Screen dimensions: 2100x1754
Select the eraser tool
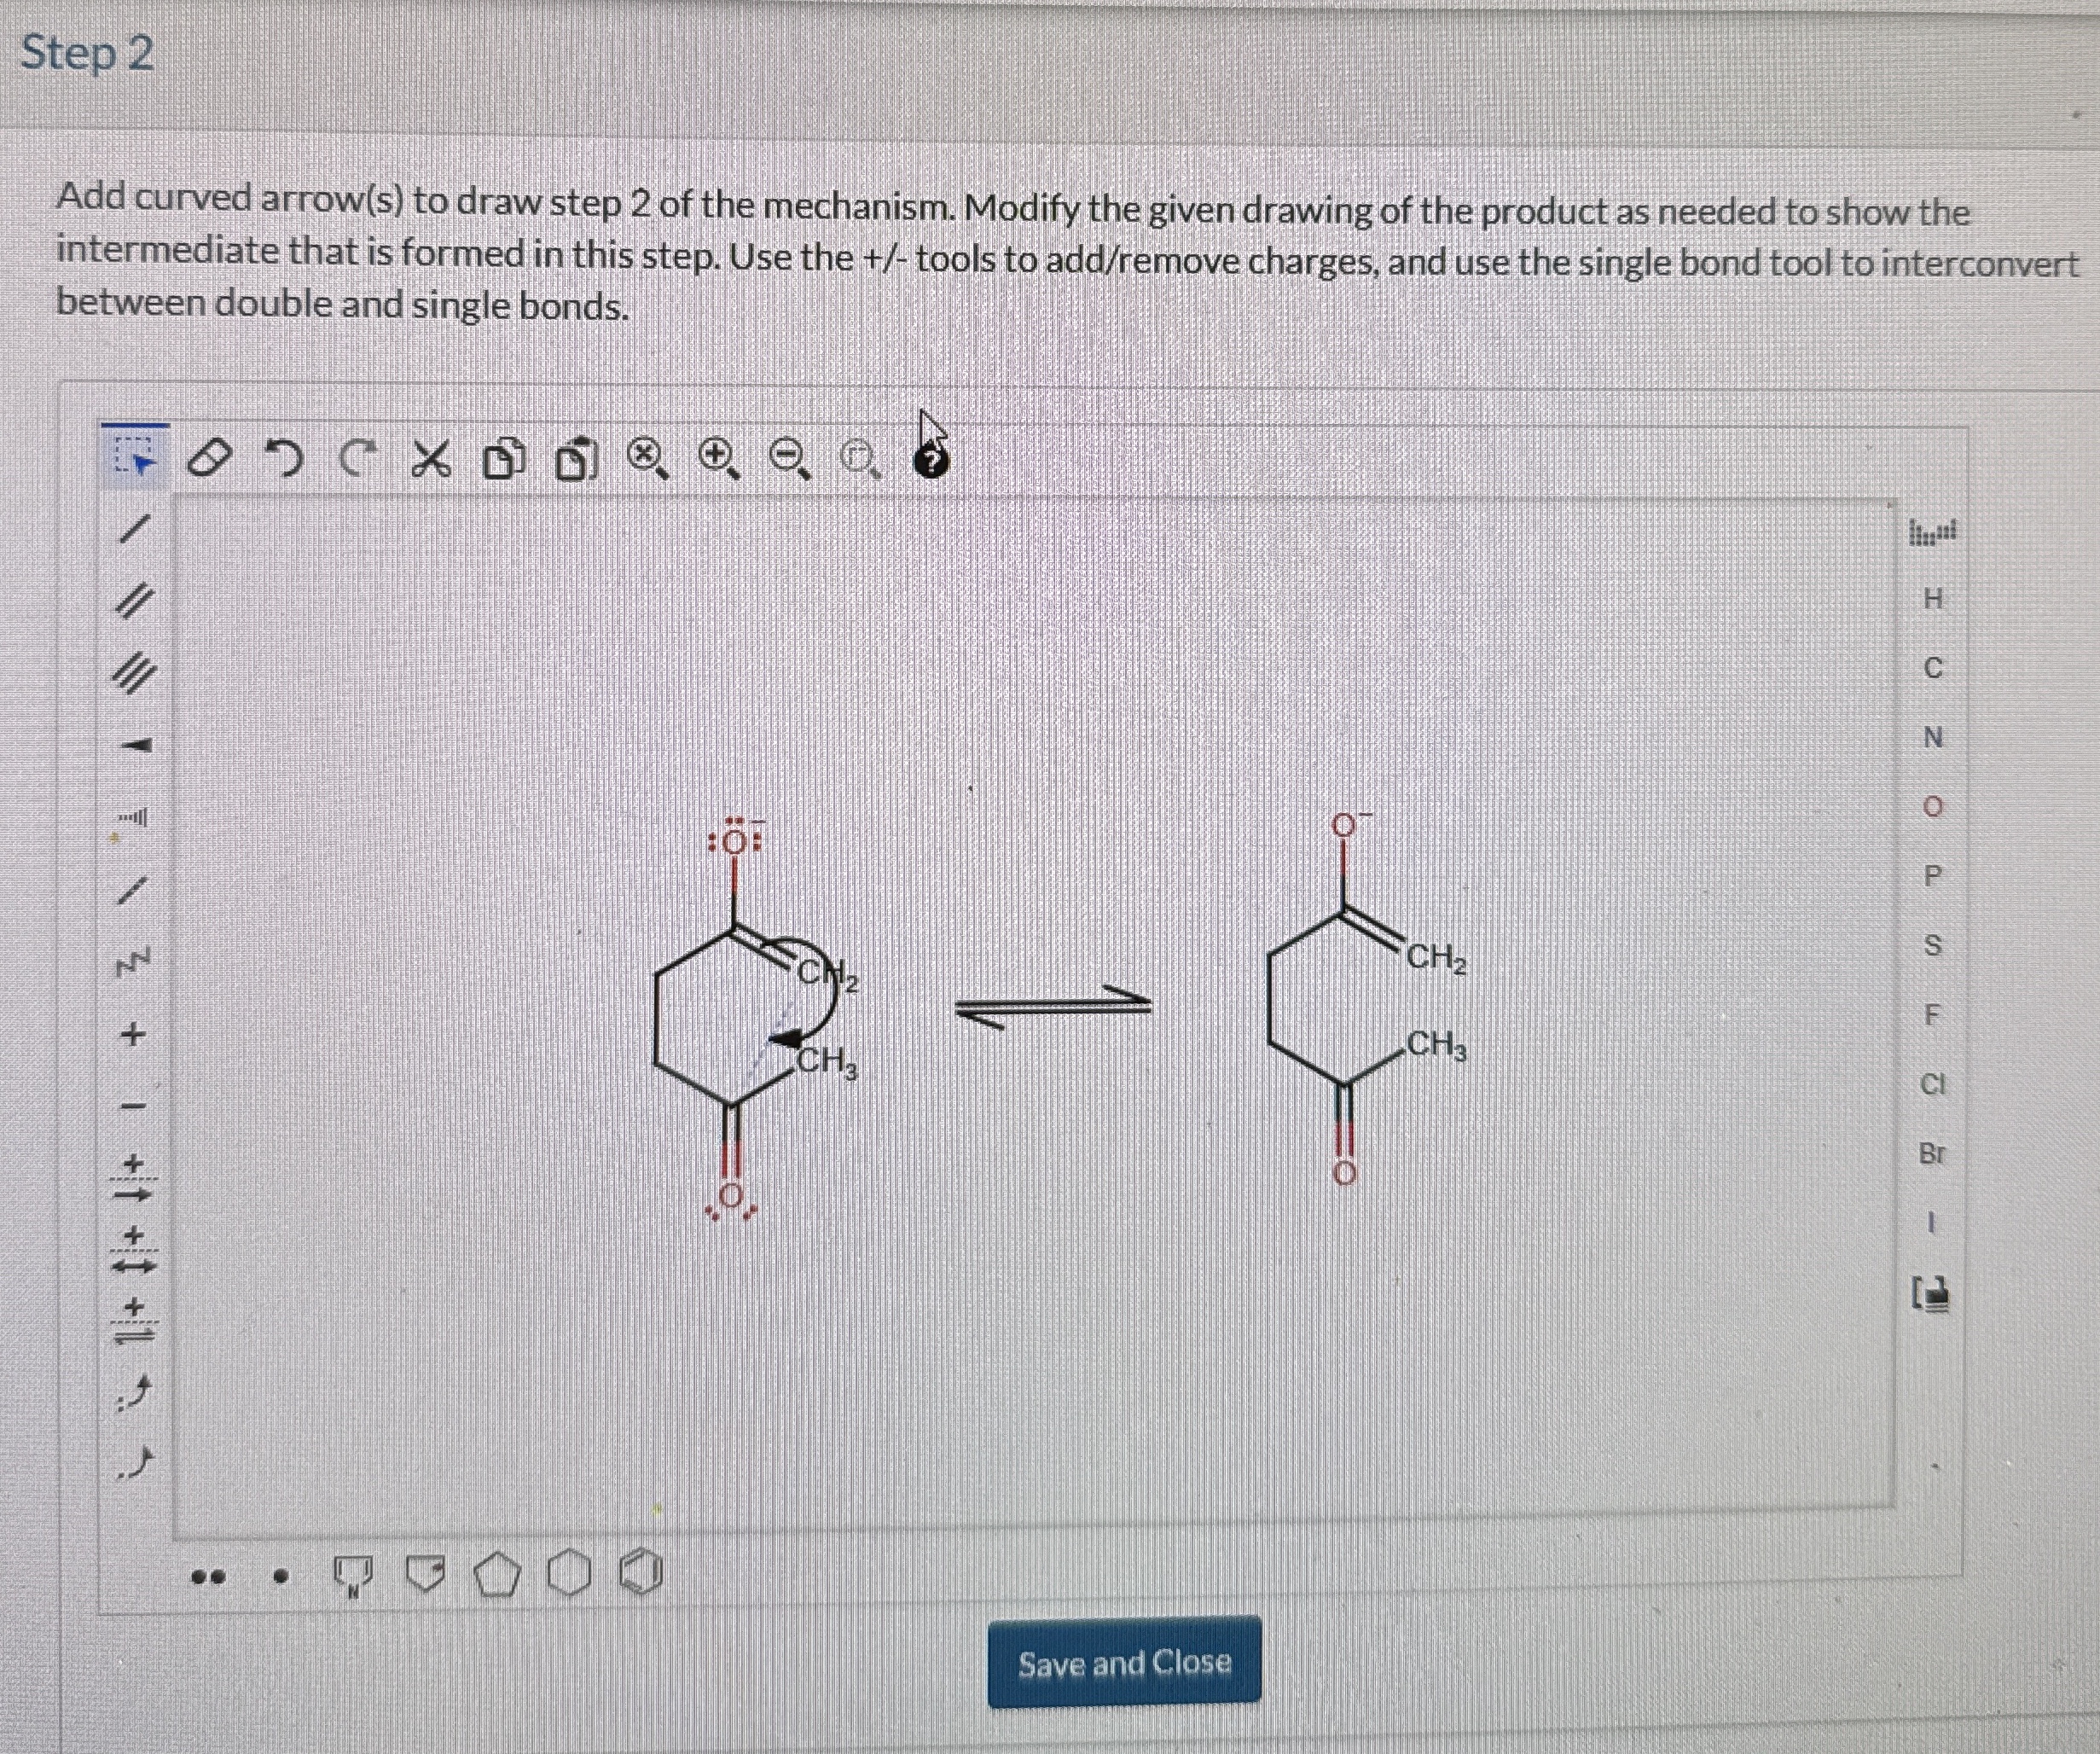(x=209, y=459)
